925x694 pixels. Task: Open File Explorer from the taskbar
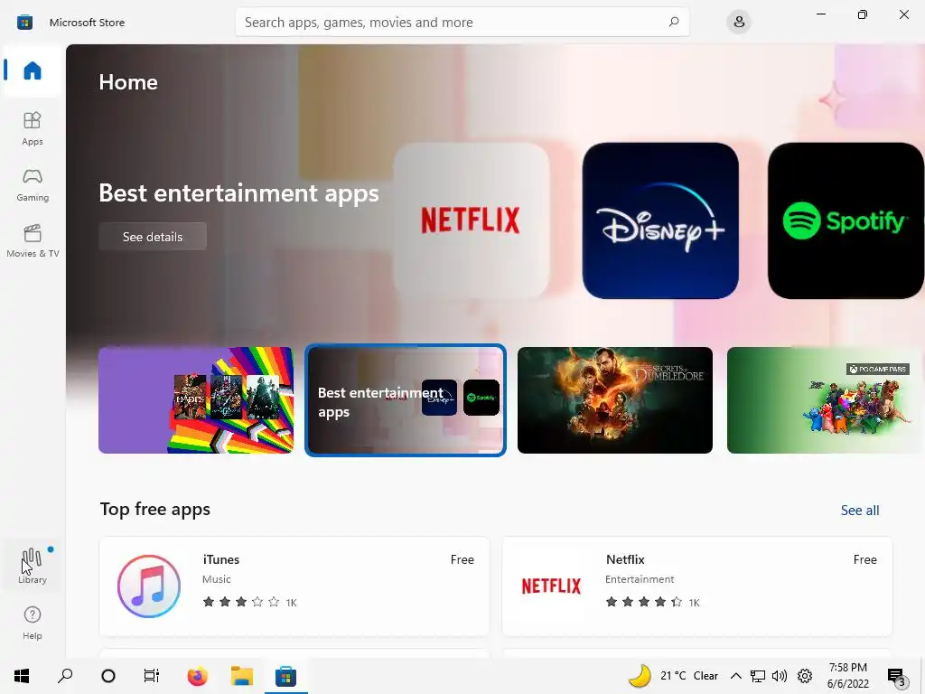click(242, 676)
